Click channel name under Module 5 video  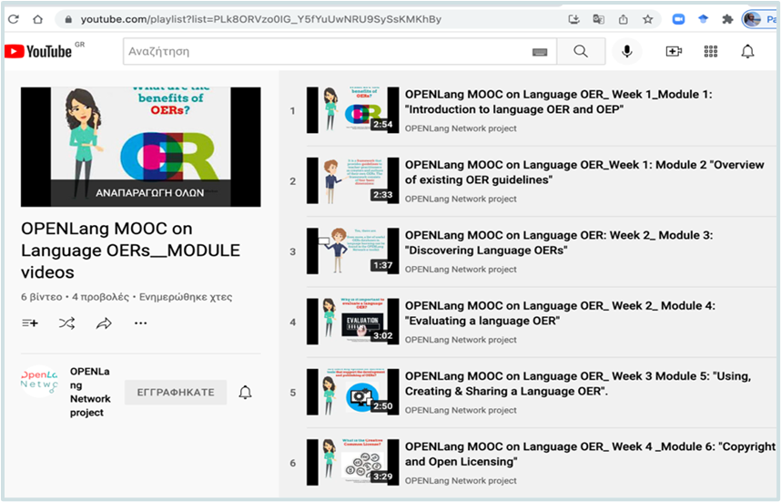pyautogui.click(x=461, y=410)
